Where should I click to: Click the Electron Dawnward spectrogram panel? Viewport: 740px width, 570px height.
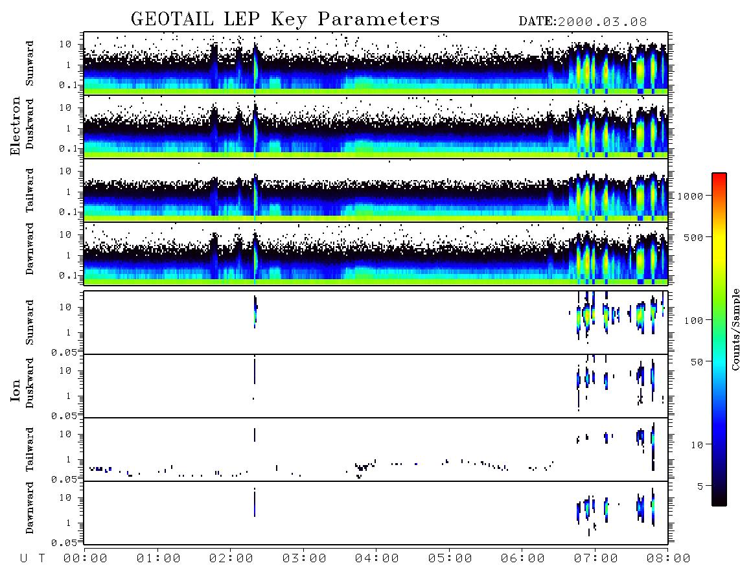376,254
